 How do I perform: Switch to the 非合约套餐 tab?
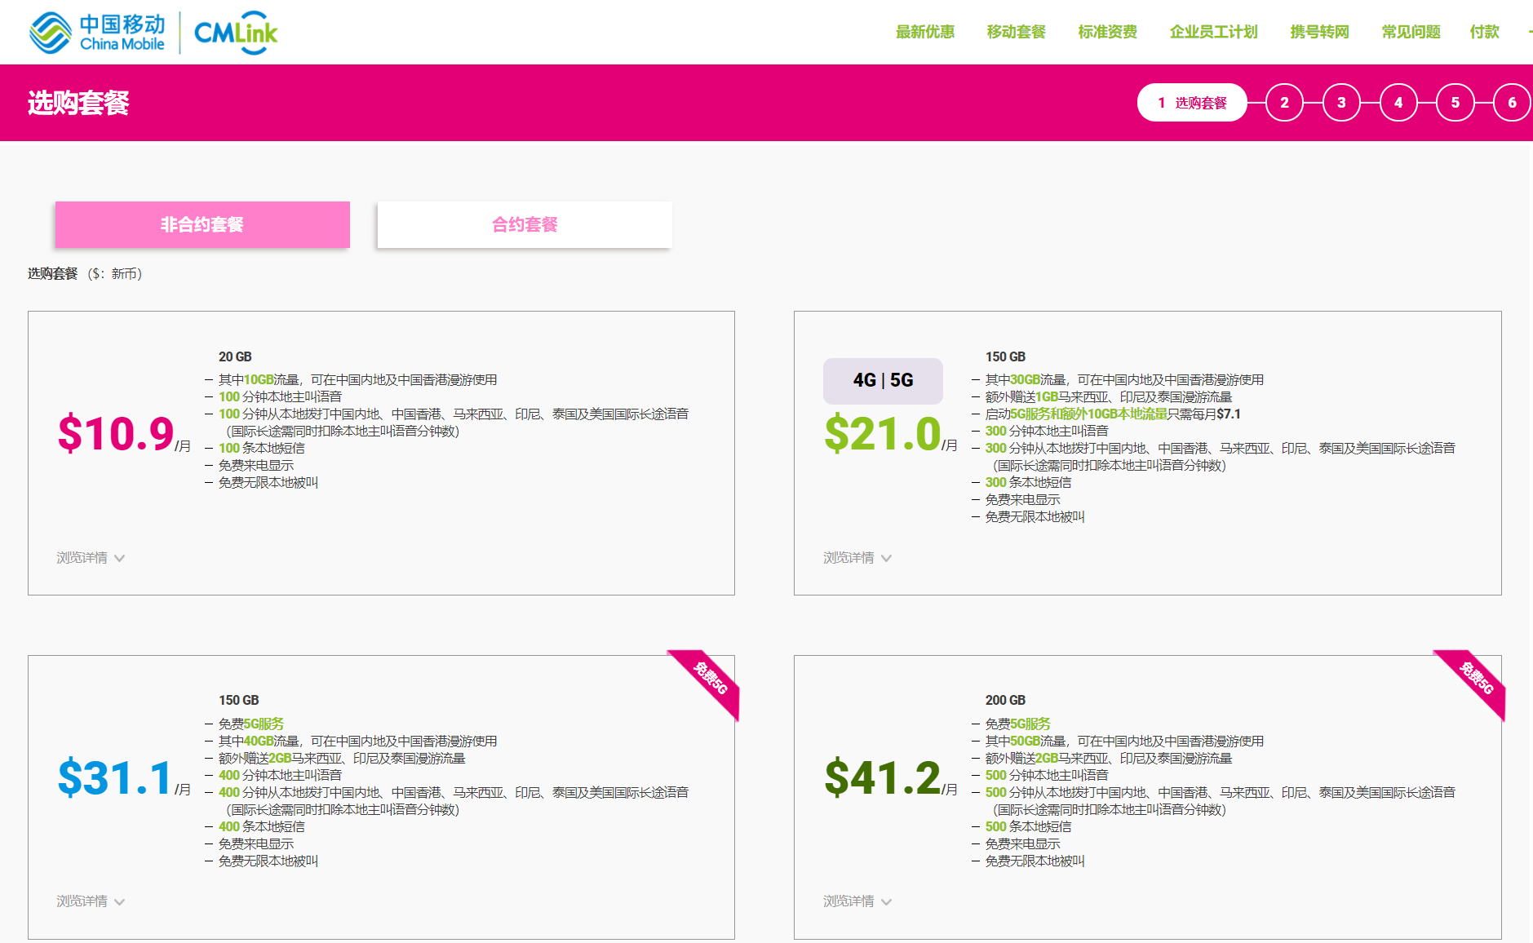pos(202,224)
